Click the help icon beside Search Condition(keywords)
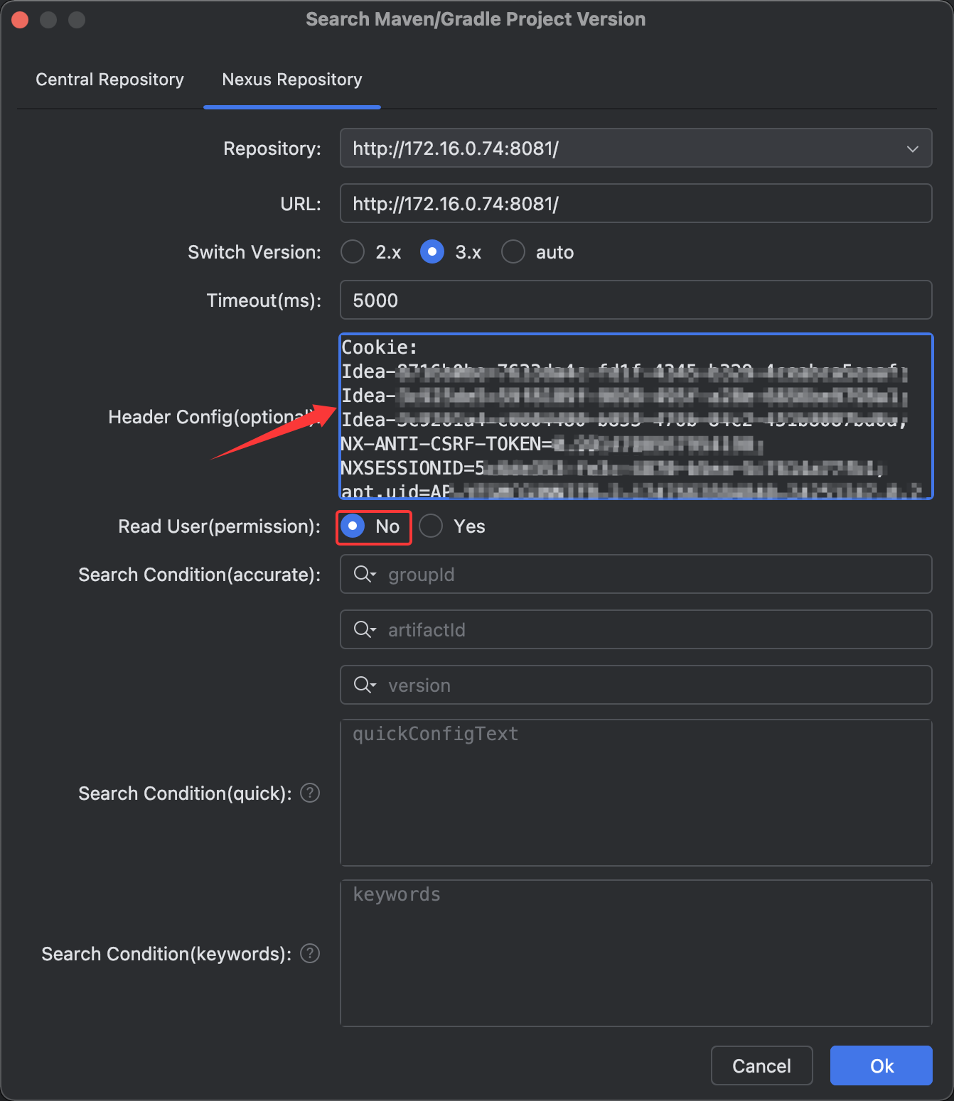This screenshot has width=954, height=1101. coord(310,953)
